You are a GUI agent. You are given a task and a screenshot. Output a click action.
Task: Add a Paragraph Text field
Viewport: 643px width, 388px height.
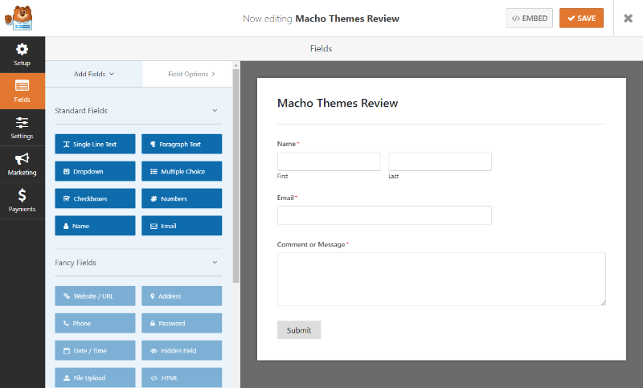(x=182, y=145)
